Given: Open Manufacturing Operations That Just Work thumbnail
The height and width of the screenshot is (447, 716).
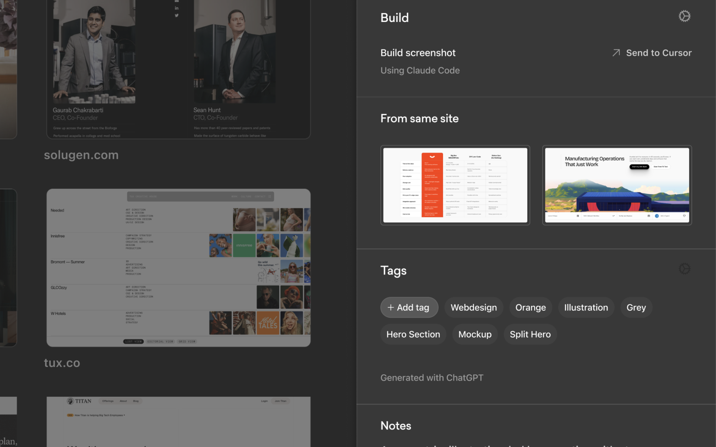Looking at the screenshot, I should point(617,185).
